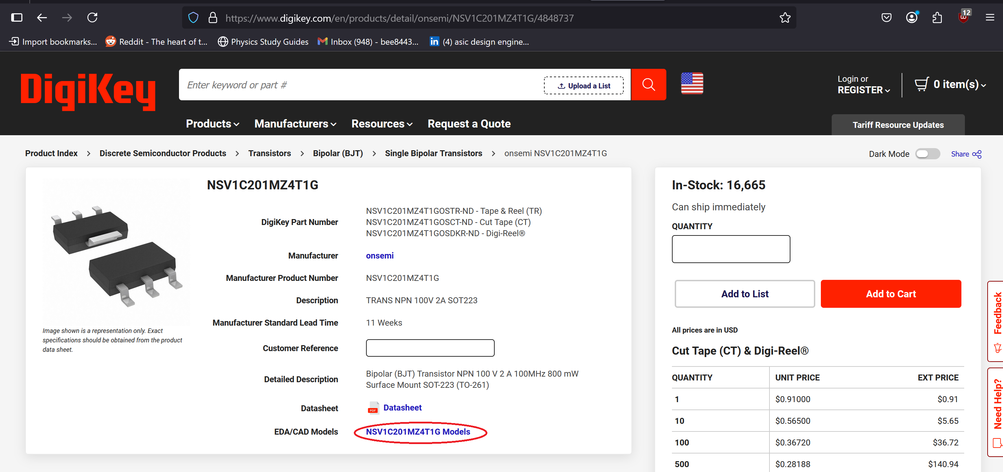Open the Pocket save icon

887,17
